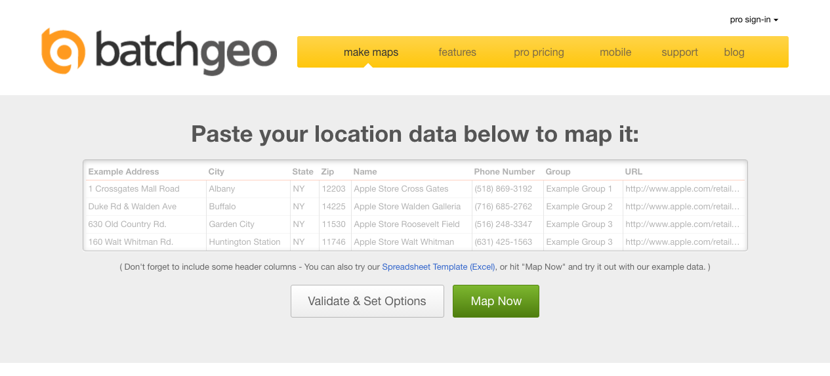
Task: Click the Apple Store Cross Gates cell
Action: (411, 189)
